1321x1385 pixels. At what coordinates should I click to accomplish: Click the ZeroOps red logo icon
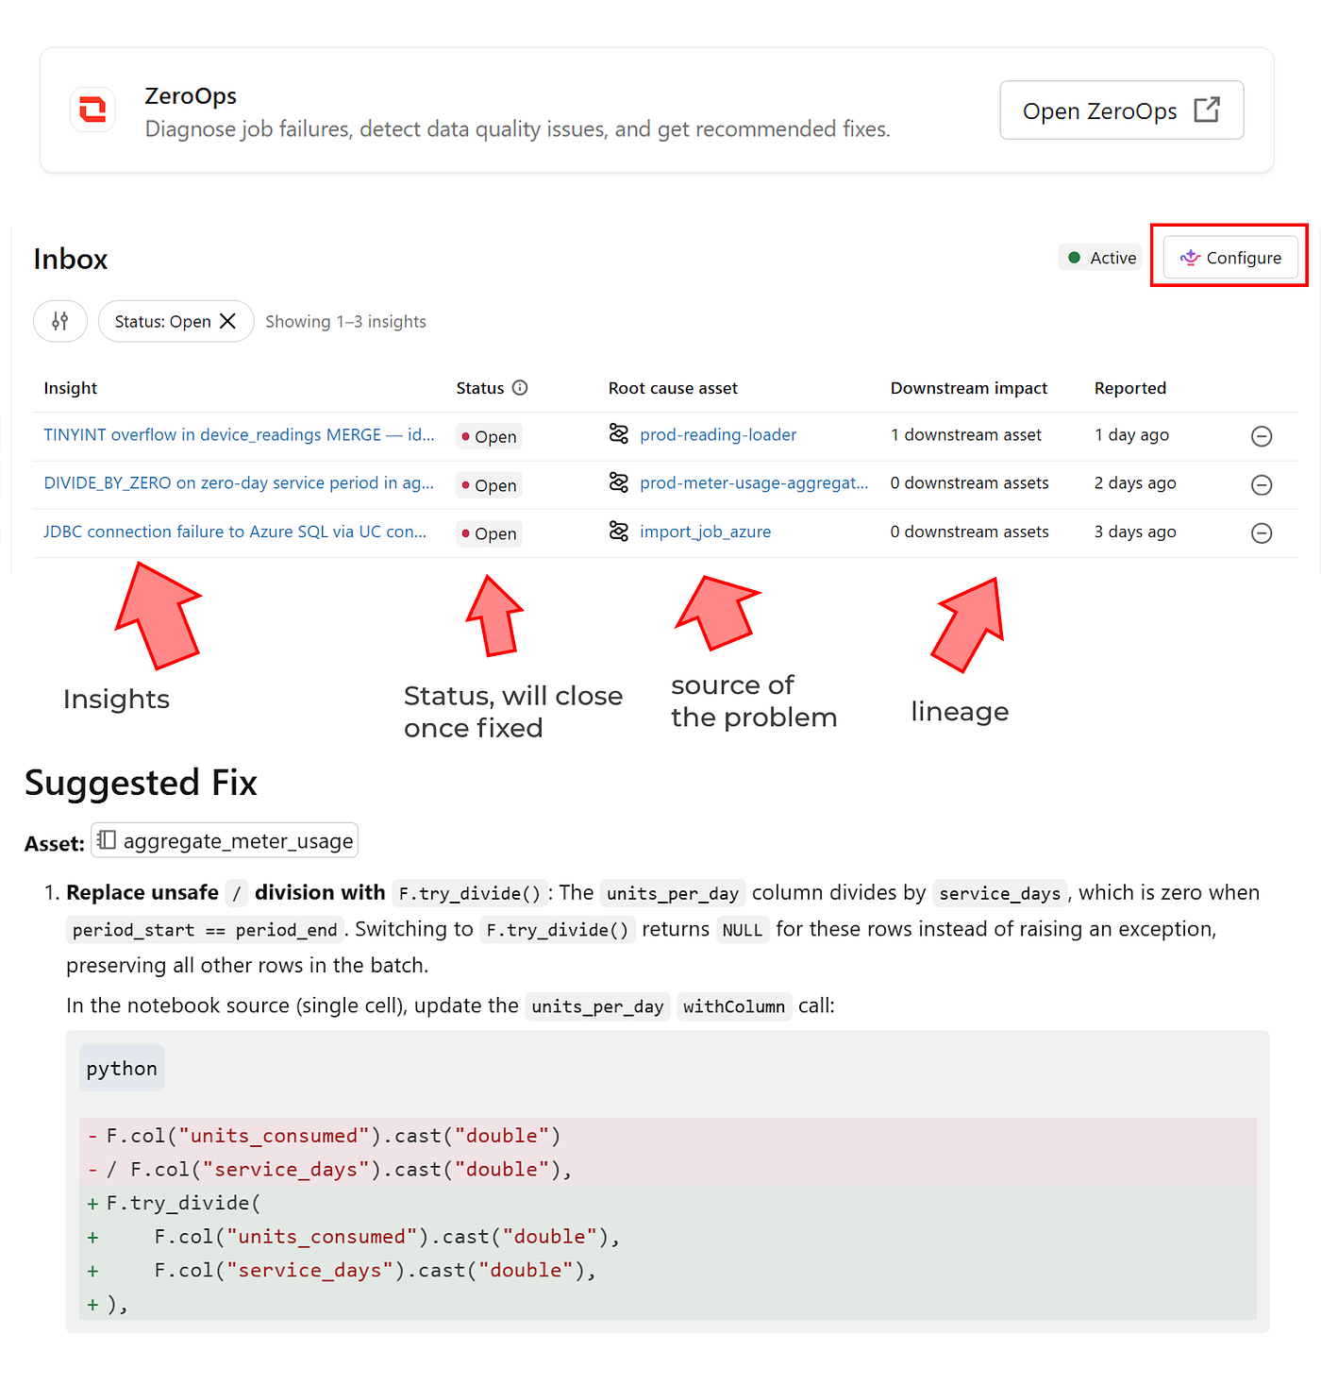click(92, 110)
